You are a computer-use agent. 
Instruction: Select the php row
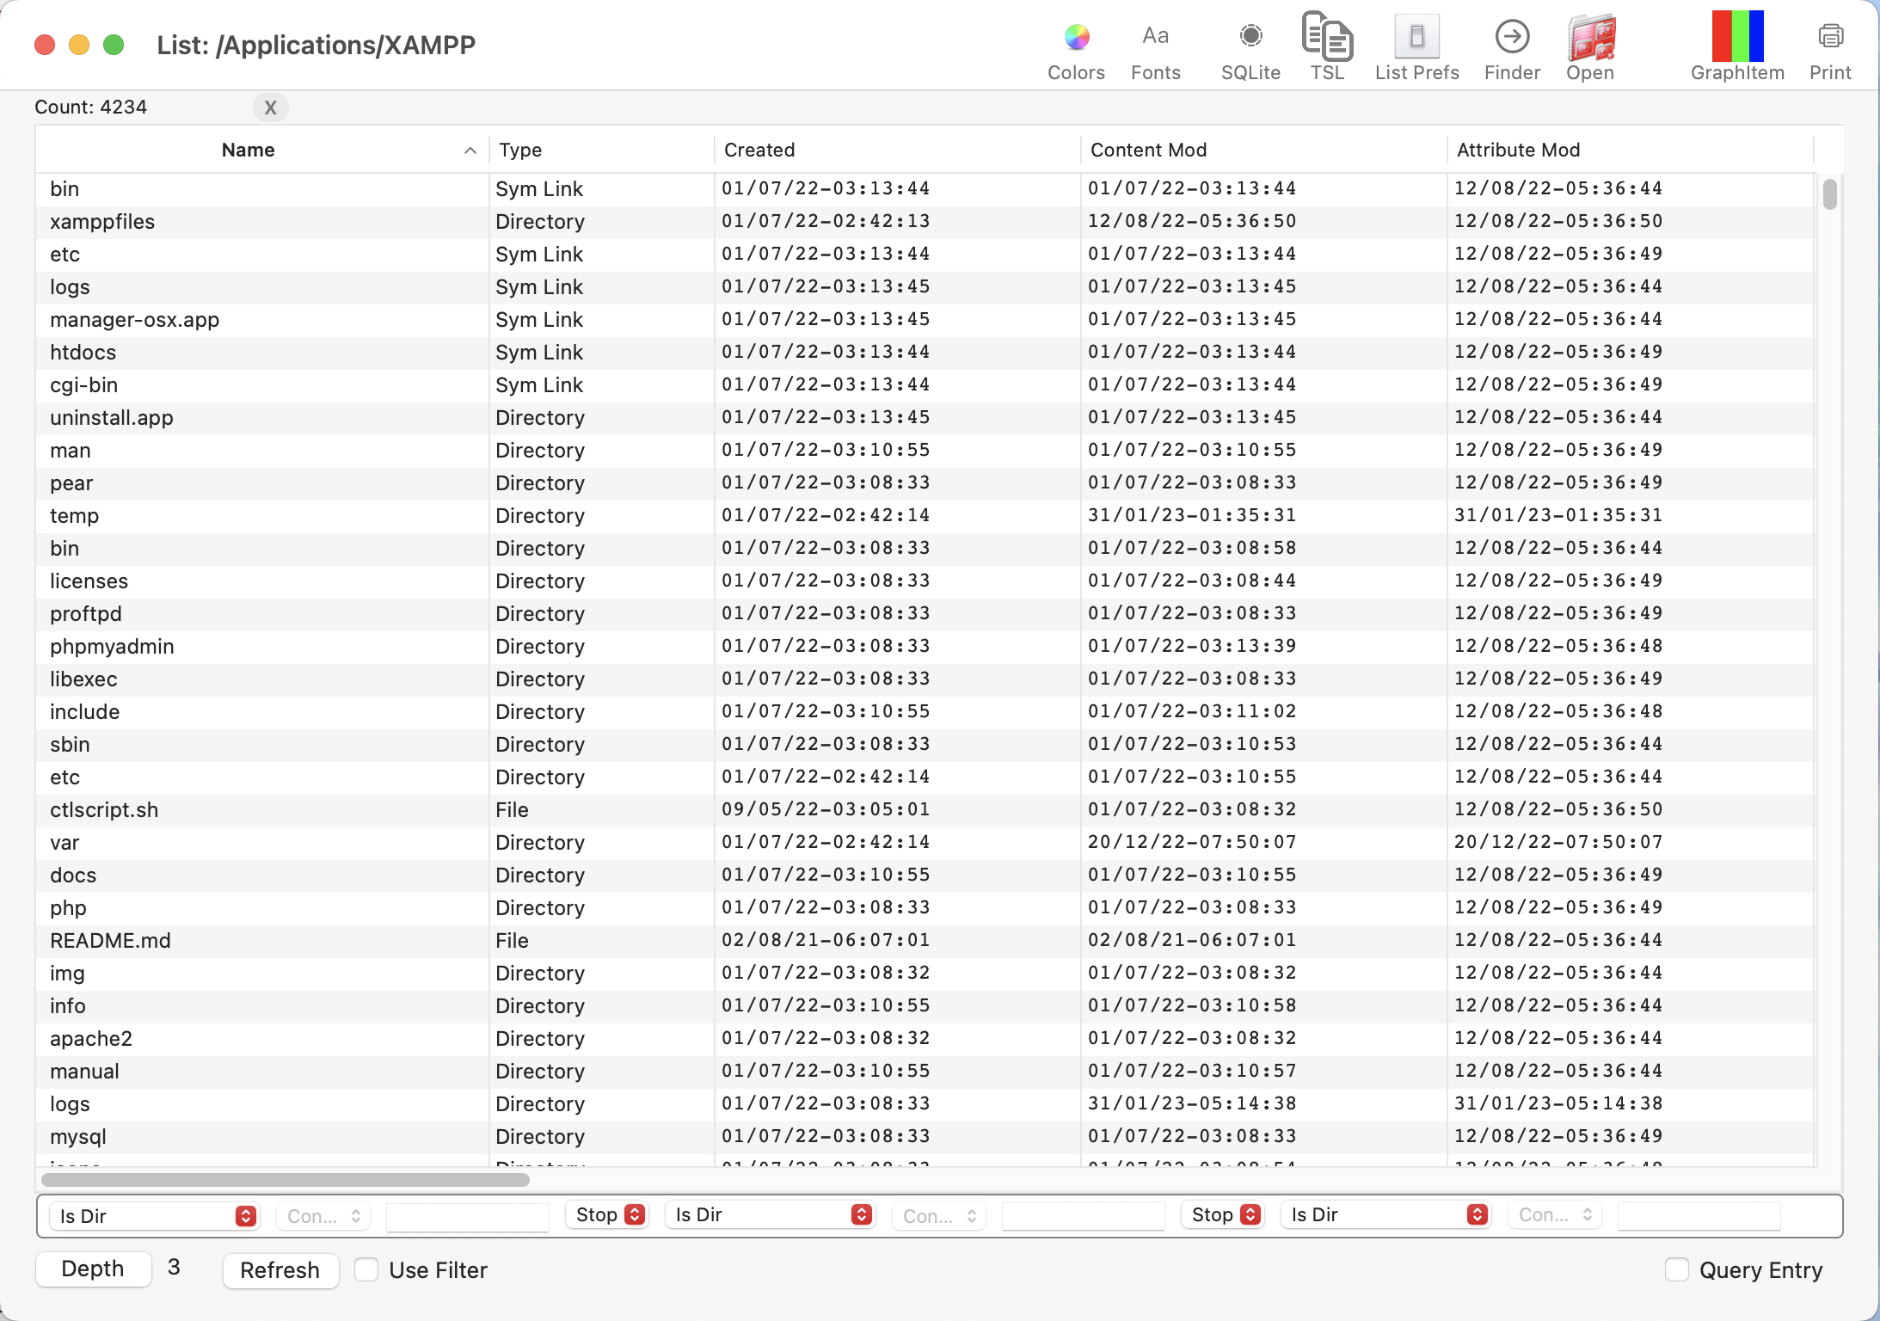[x=925, y=908]
